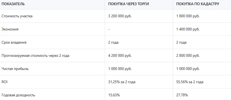Click the 4 200 000 руб. cell
The height and width of the screenshot is (100, 231).
pos(120,56)
